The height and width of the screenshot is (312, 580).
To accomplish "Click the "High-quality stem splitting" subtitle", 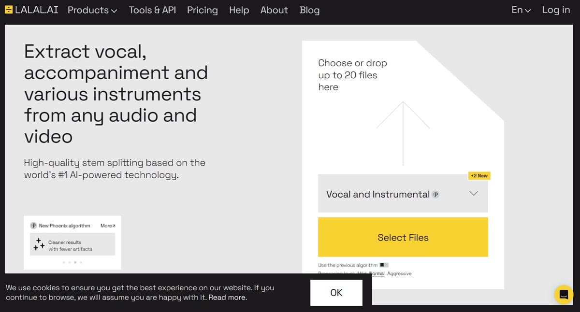I will (115, 169).
